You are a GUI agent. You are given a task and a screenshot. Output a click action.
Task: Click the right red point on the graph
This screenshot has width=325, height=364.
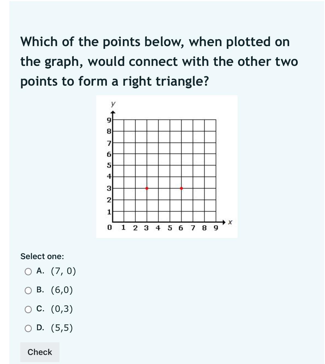tap(181, 188)
